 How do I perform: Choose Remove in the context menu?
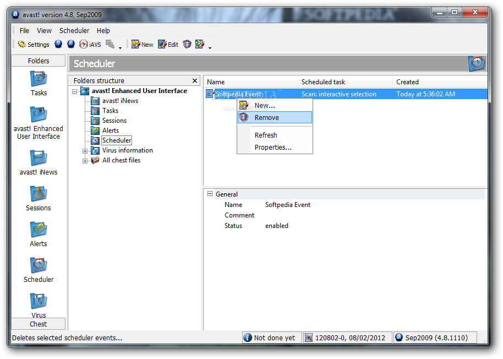tap(275, 117)
